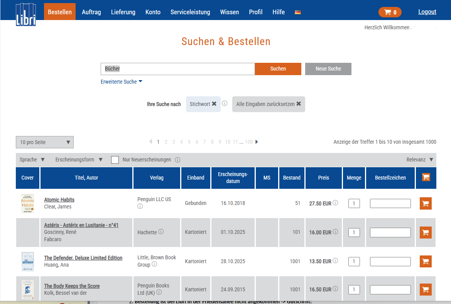Open the Libri logo home page
The width and height of the screenshot is (451, 304).
coord(26,14)
